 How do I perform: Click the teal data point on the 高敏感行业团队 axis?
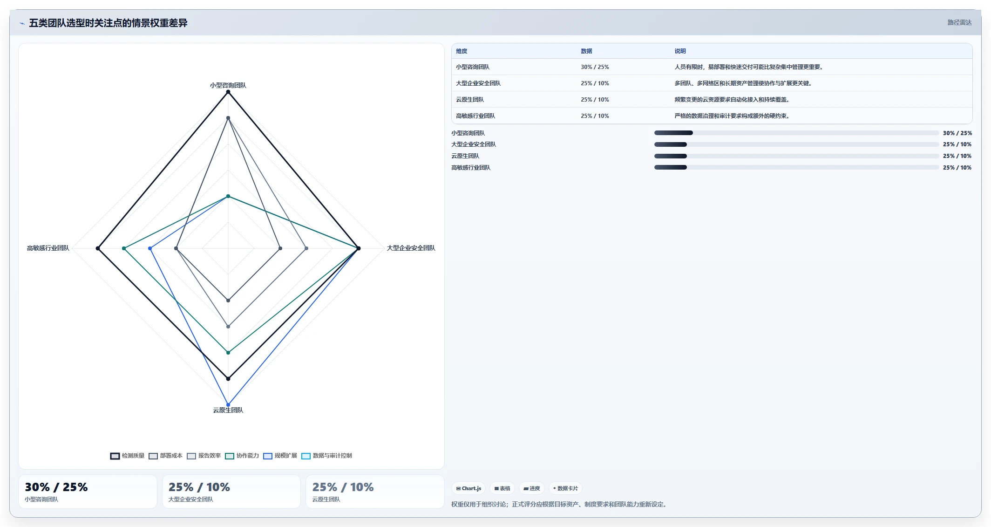[124, 248]
